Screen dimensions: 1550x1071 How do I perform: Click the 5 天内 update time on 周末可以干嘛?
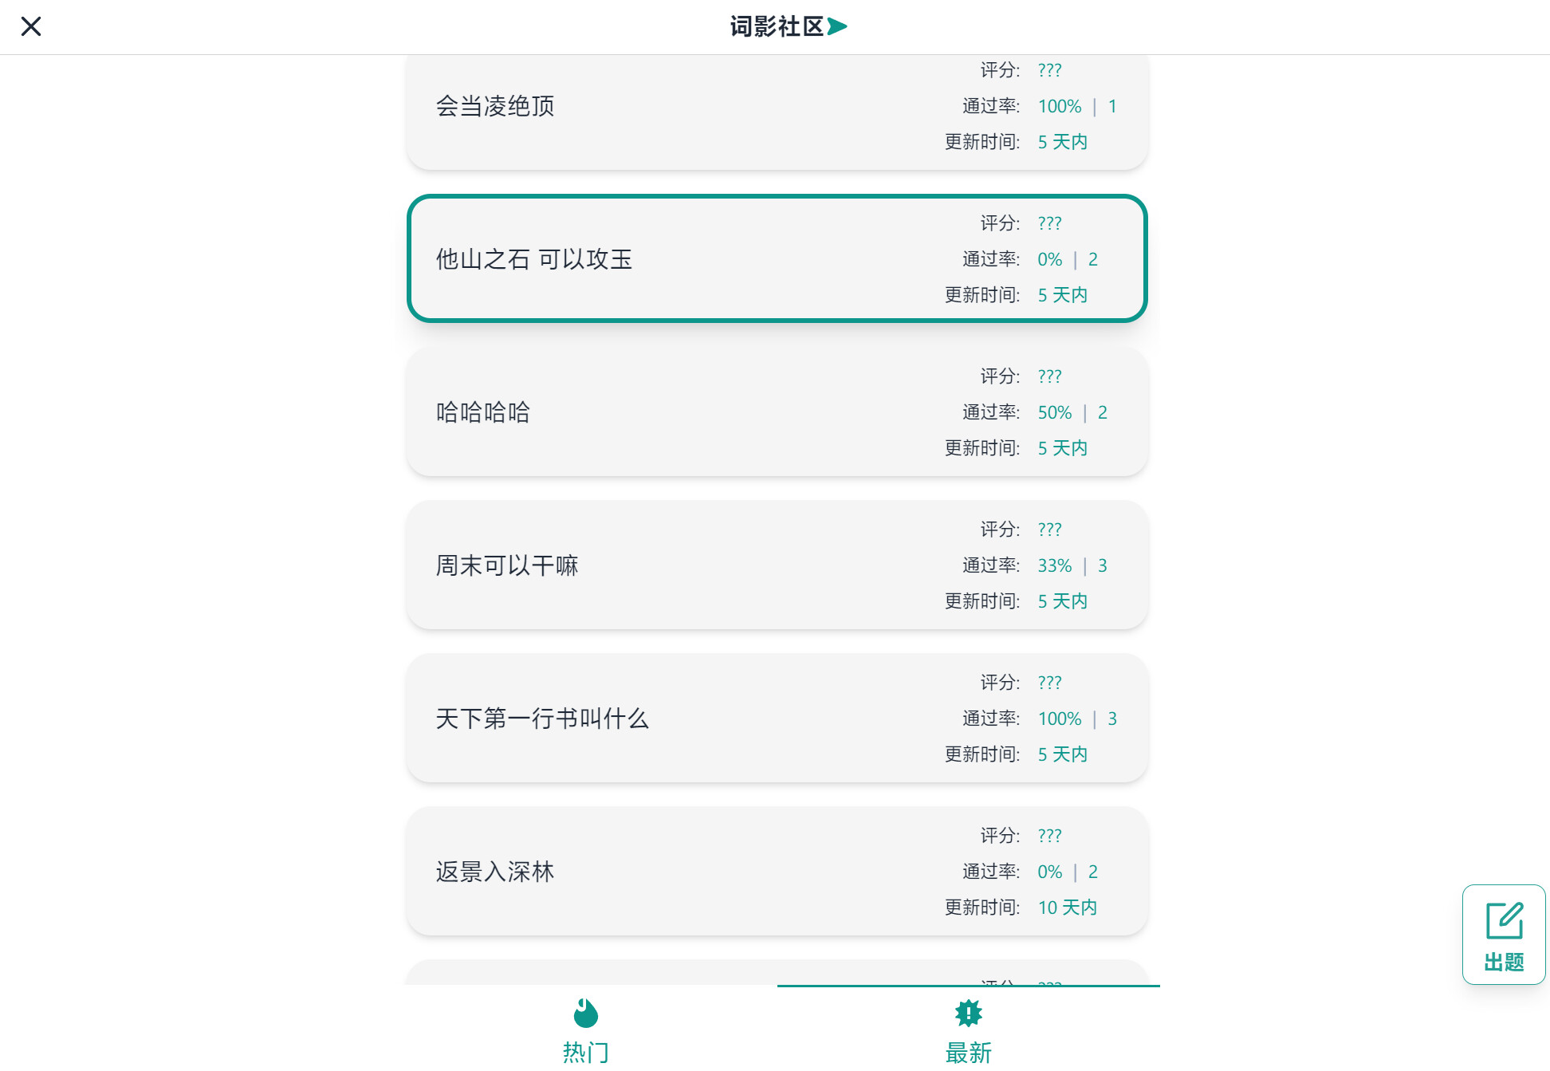[x=1062, y=601]
